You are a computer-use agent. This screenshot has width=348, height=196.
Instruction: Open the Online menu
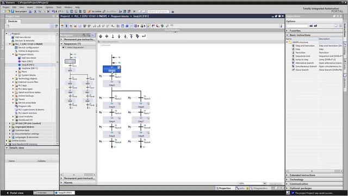[x=39, y=7]
